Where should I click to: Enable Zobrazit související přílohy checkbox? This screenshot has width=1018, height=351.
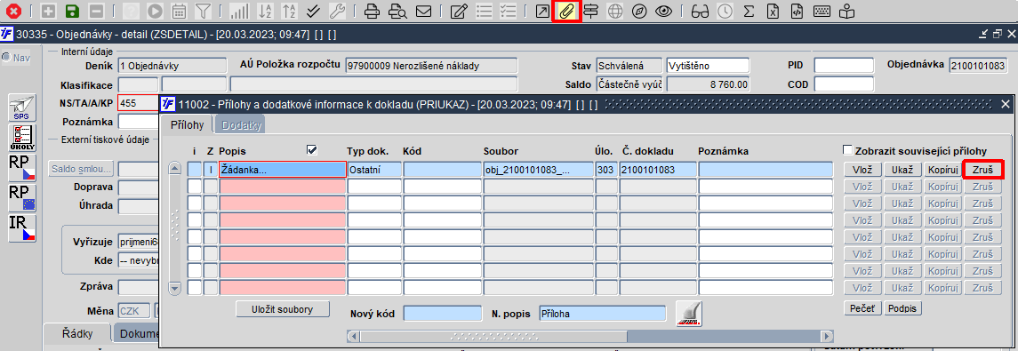tap(847, 150)
